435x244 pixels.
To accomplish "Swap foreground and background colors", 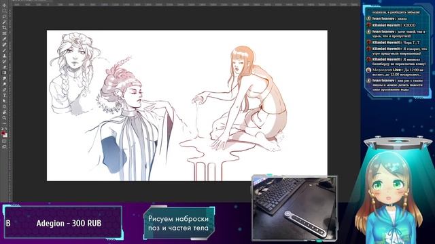I will click(6, 129).
